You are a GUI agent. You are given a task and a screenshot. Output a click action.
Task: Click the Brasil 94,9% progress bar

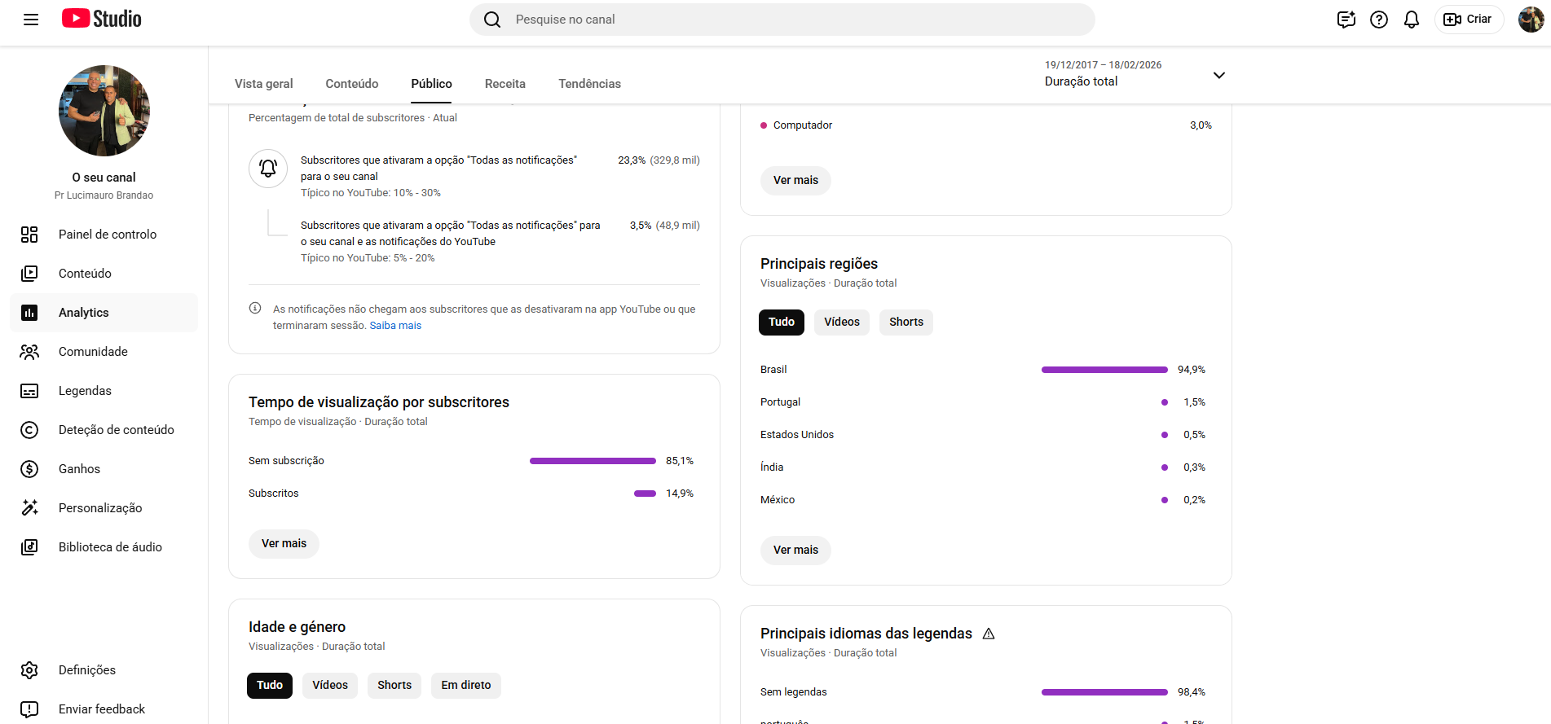tap(1104, 370)
